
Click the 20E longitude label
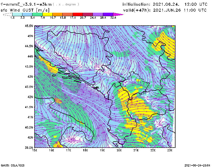point(119,150)
